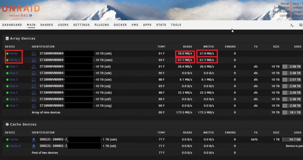This screenshot has width=303, height=160.
Task: Click Array Devices WRITES column header
Action: (x=208, y=47)
